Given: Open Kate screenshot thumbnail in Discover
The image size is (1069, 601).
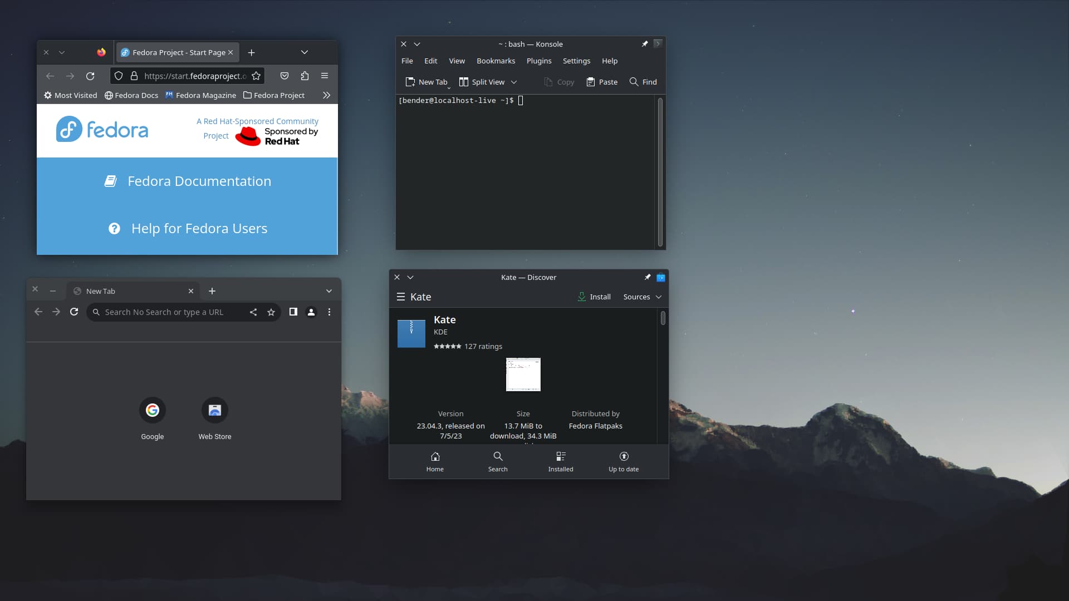Looking at the screenshot, I should click(x=523, y=375).
